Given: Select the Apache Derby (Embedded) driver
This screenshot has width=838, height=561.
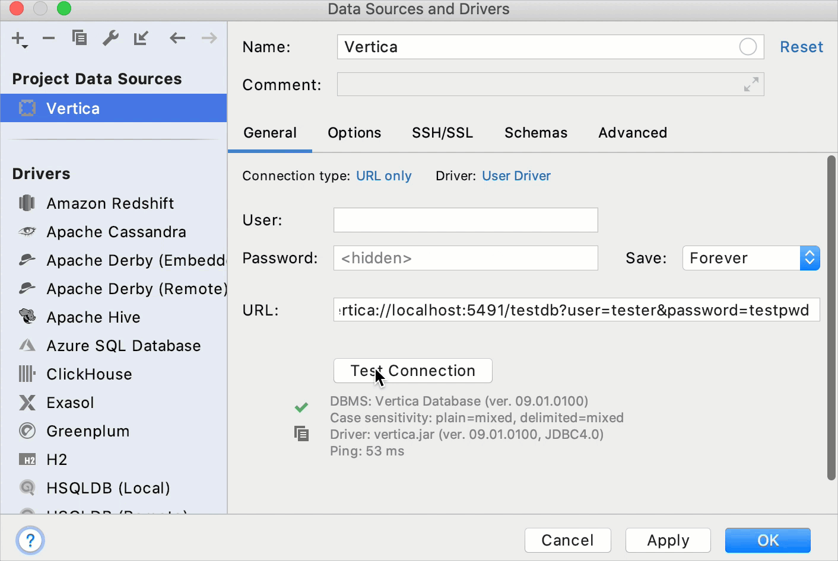Looking at the screenshot, I should [x=113, y=260].
